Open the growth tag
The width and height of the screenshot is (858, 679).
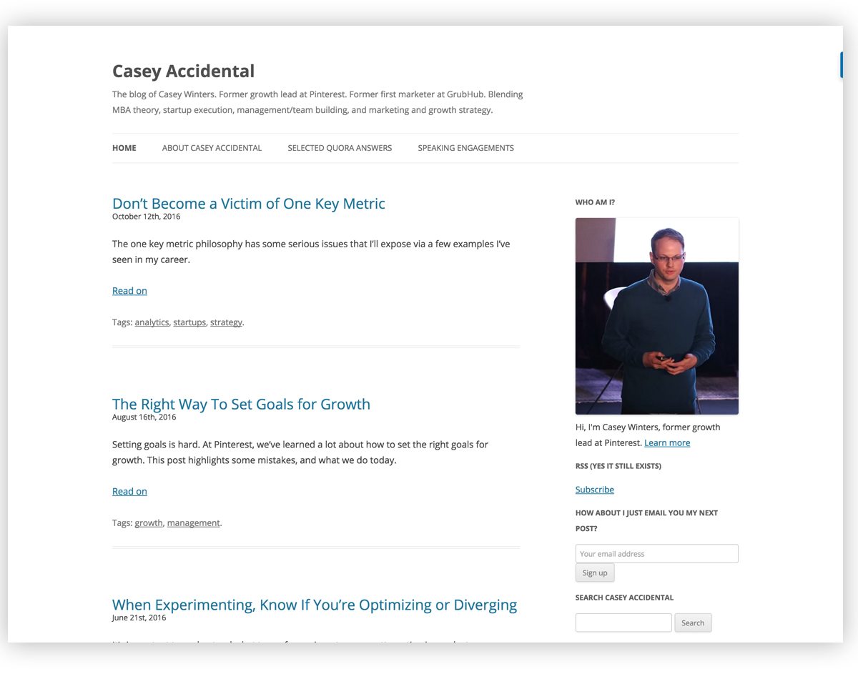(x=149, y=523)
